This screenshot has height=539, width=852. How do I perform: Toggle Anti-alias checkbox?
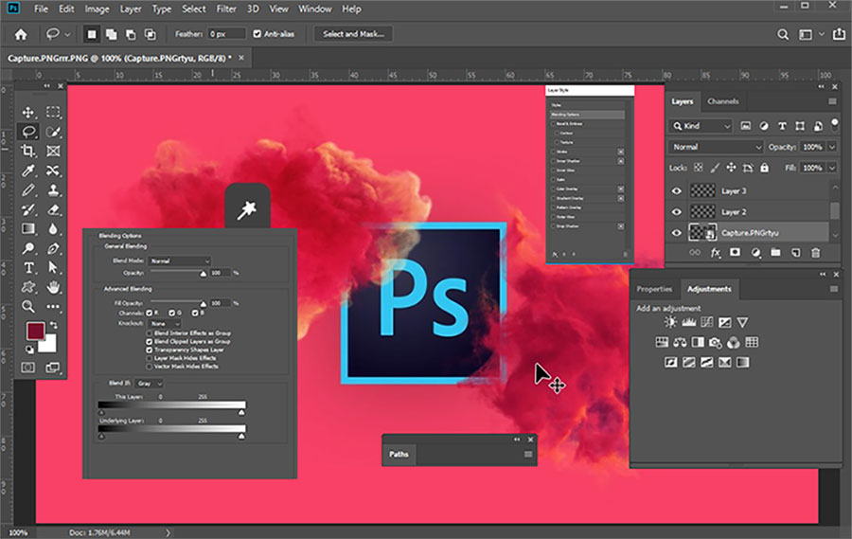[x=257, y=34]
